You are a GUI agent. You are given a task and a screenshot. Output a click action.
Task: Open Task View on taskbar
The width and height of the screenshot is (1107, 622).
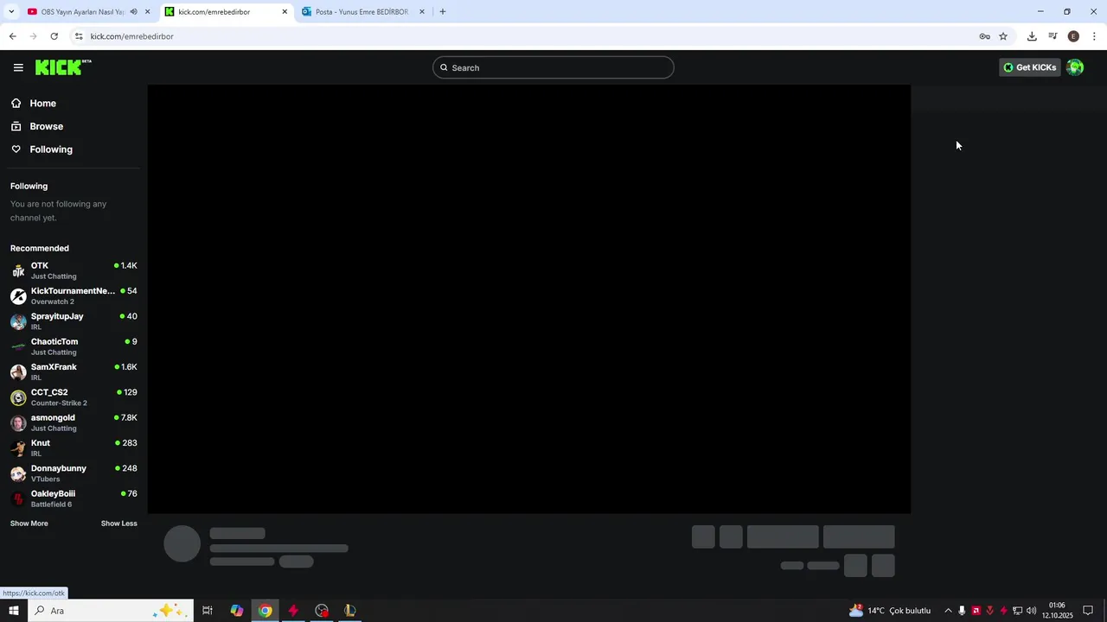(x=208, y=611)
